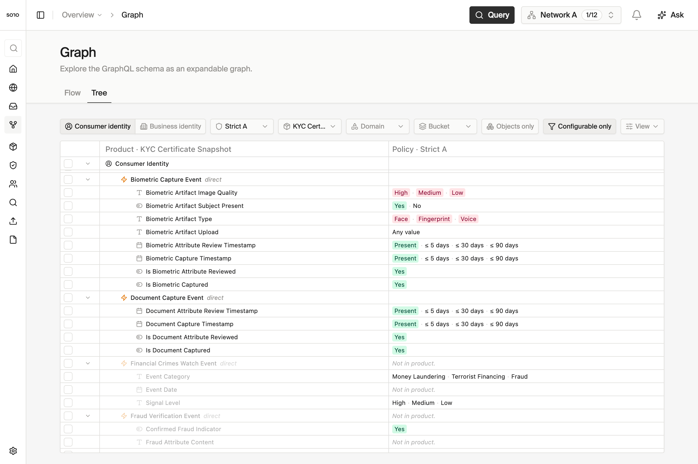The width and height of the screenshot is (698, 464).
Task: Click the Consumer Identity row person icon
Action: pyautogui.click(x=109, y=164)
